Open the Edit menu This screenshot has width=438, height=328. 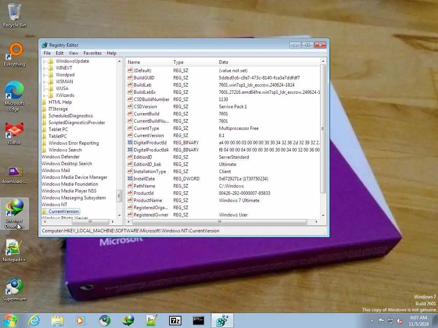[59, 53]
